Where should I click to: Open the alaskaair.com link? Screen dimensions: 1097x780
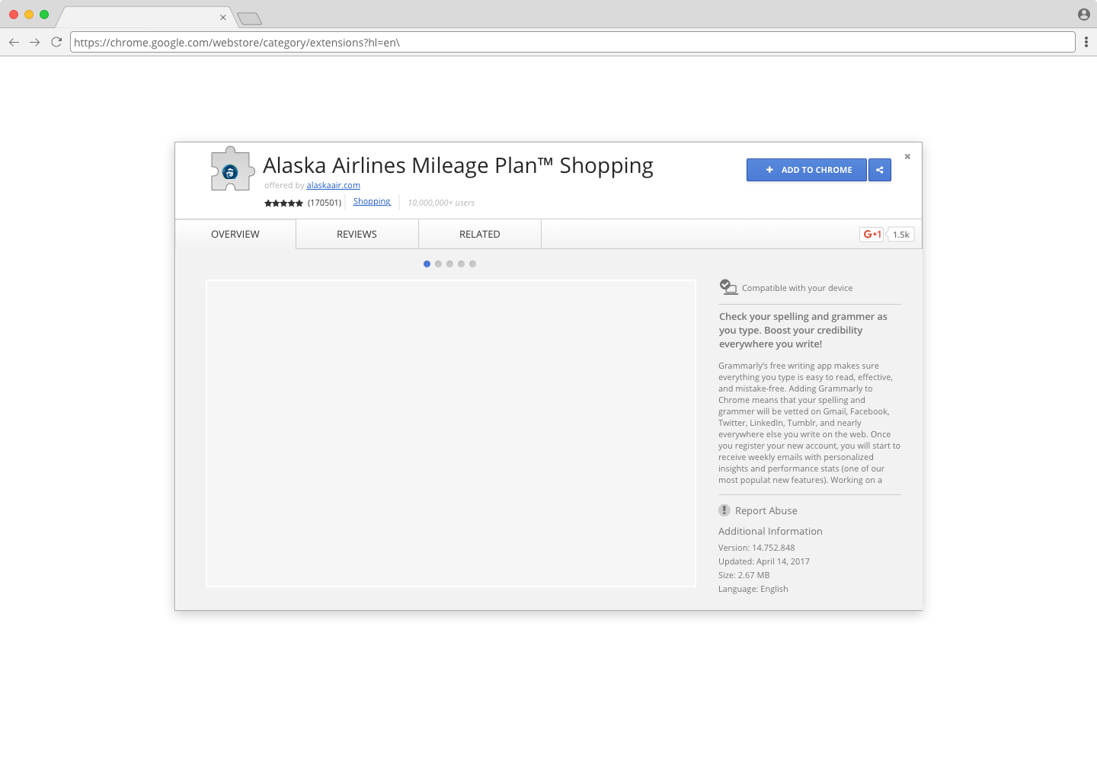click(334, 185)
